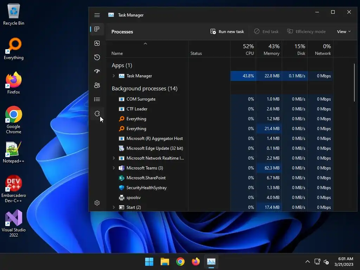360x270 pixels.
Task: Sort processes by the Memory column
Action: [269, 49]
